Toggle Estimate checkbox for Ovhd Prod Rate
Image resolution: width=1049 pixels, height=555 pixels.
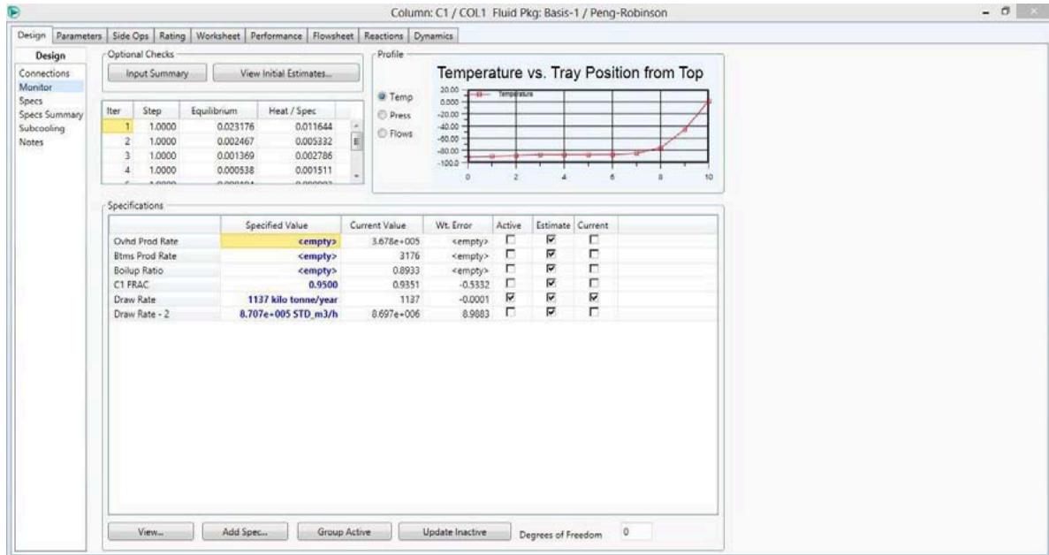550,240
